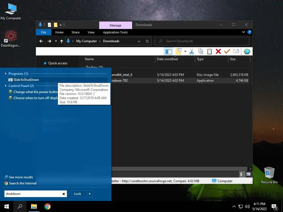
Task: Click See more results
Action: (19, 177)
